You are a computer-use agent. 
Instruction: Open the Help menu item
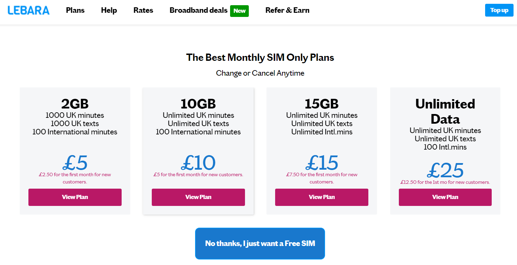109,10
